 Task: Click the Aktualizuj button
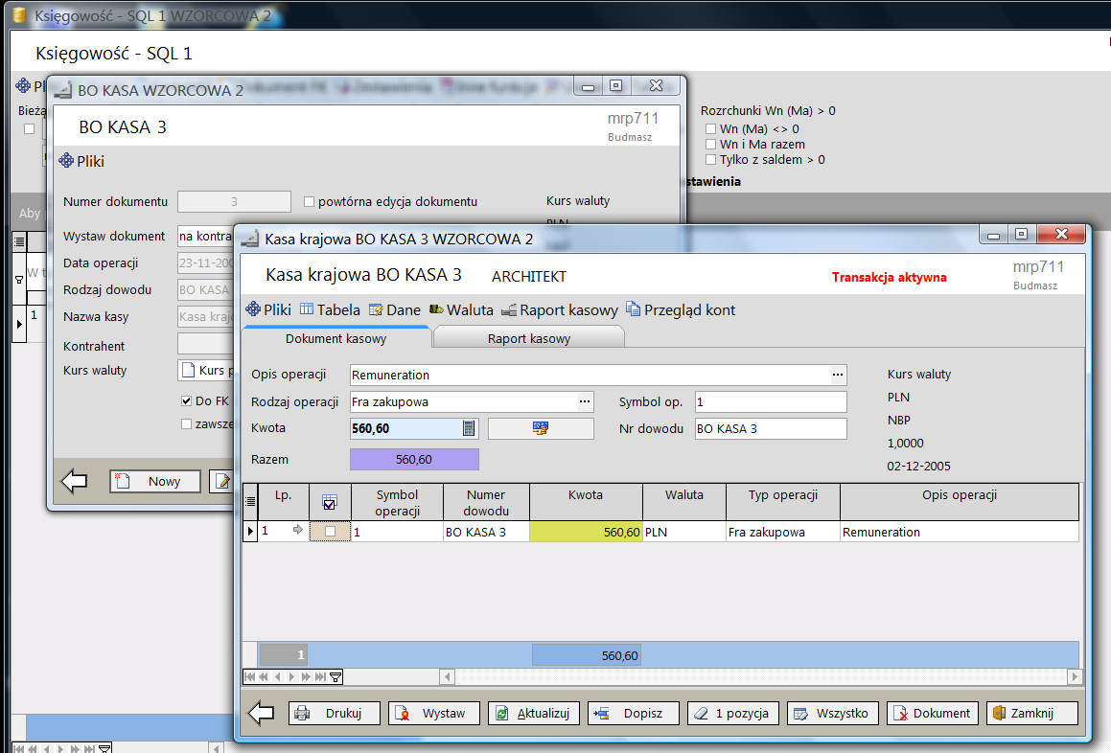click(534, 714)
